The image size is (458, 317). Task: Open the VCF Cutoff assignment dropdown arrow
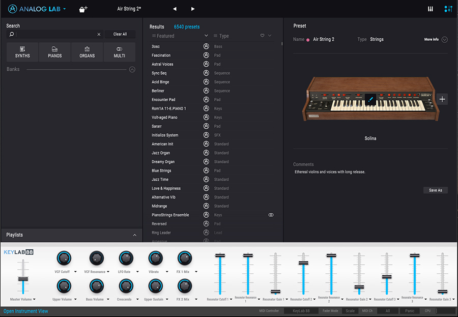pos(75,272)
